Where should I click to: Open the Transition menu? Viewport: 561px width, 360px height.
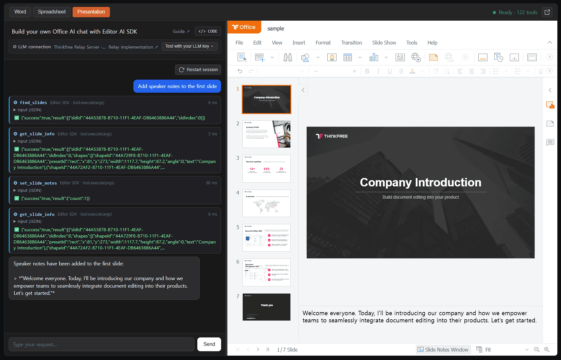coord(351,43)
